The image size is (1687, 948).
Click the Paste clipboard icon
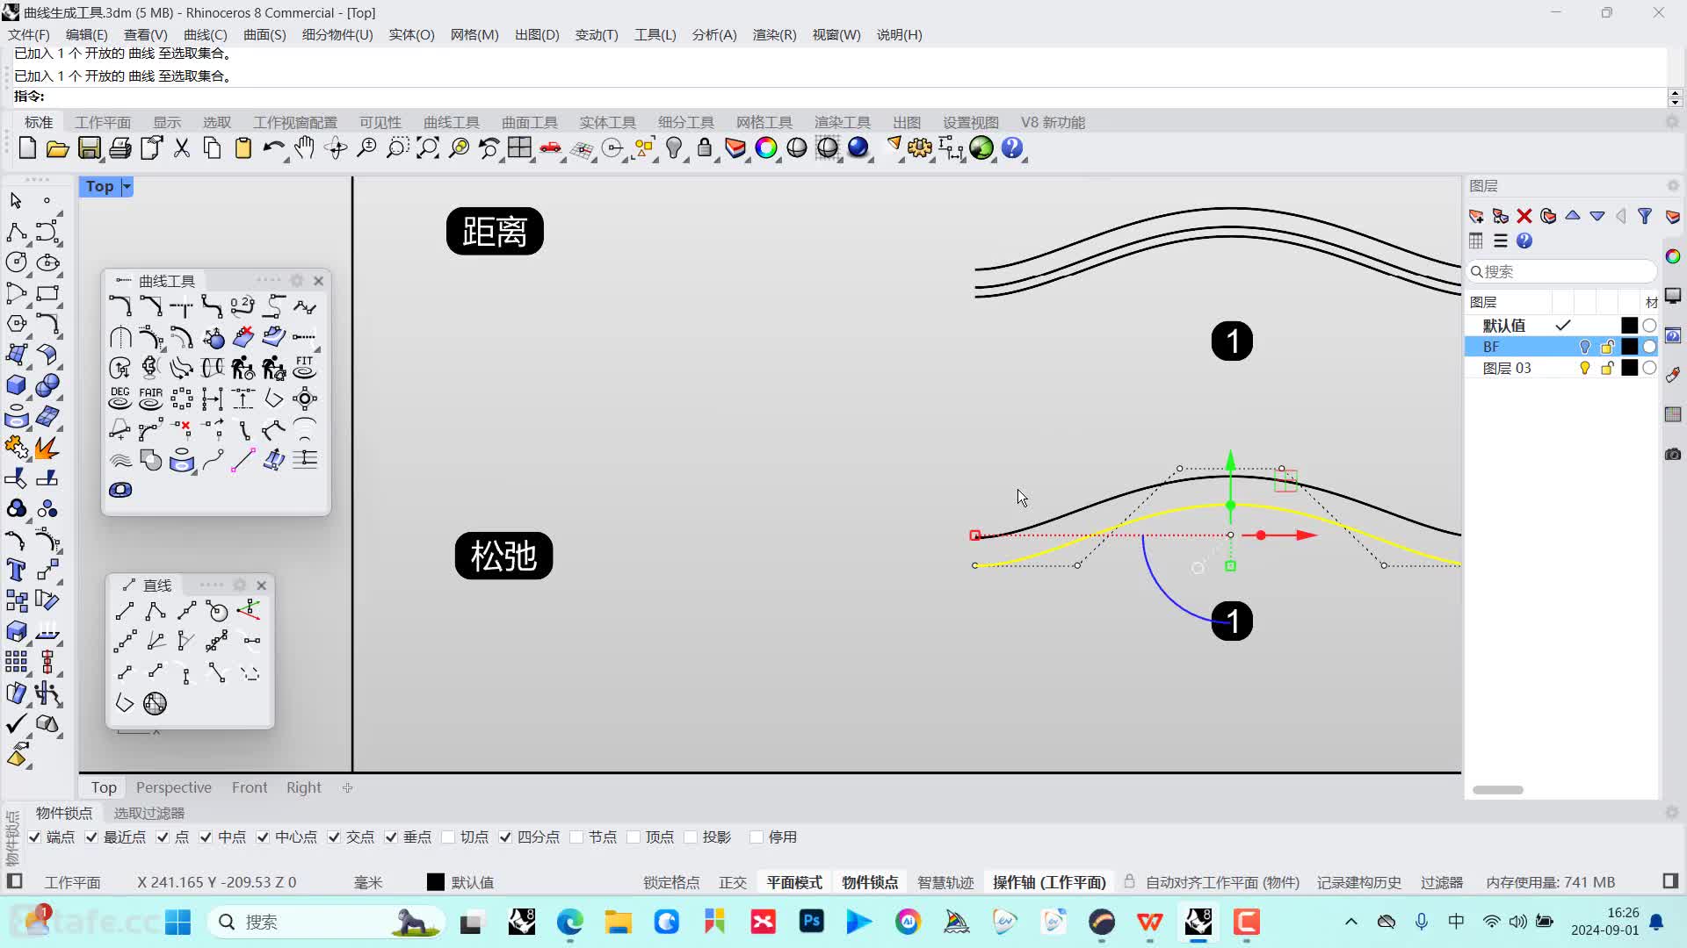pyautogui.click(x=243, y=148)
